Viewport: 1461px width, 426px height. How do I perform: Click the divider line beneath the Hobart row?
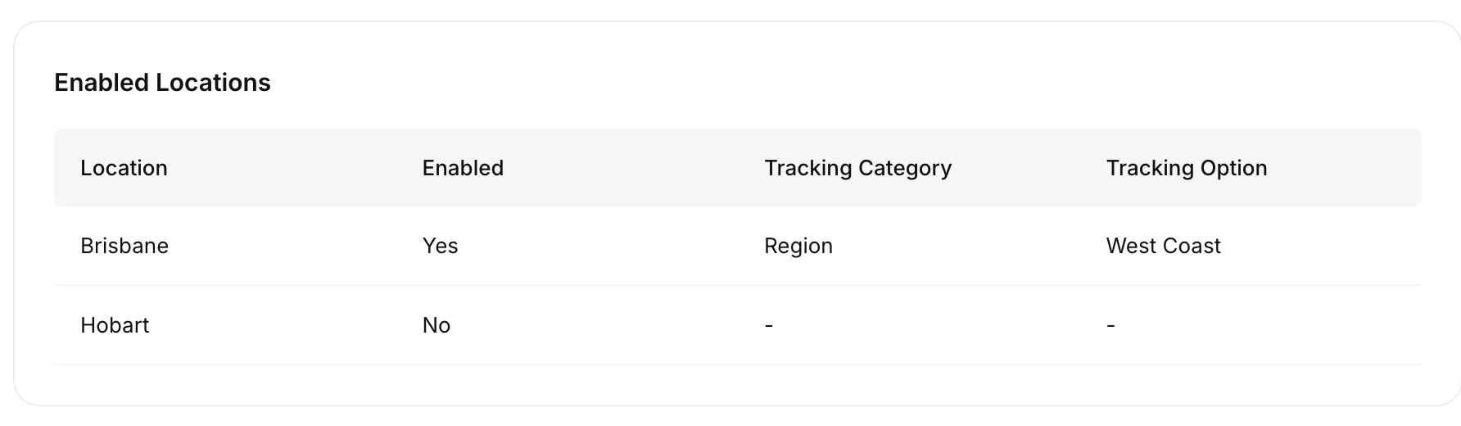coord(737,365)
